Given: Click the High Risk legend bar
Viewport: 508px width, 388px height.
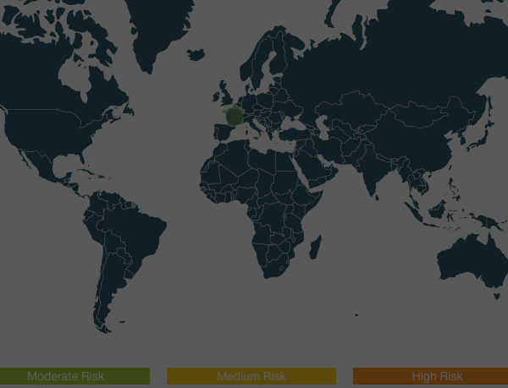Looking at the screenshot, I should coord(430,376).
